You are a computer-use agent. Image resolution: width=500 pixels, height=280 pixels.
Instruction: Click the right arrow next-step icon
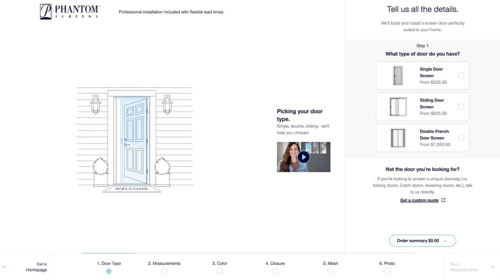pyautogui.click(x=493, y=267)
